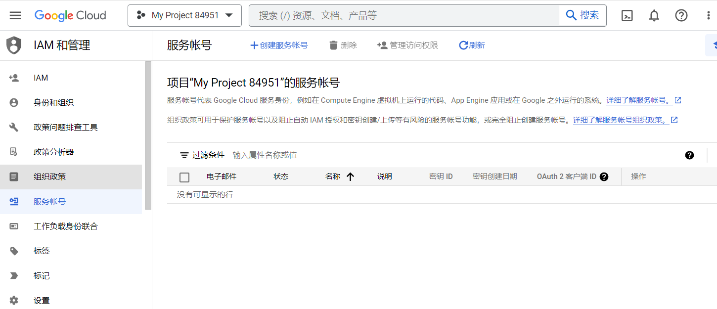This screenshot has width=717, height=309.
Task: Open the 详细了解服务帐号 link
Action: click(639, 100)
